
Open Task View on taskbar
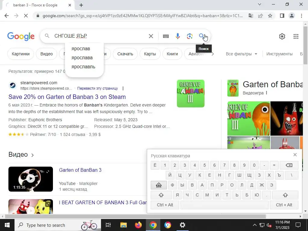pyautogui.click(x=108, y=225)
